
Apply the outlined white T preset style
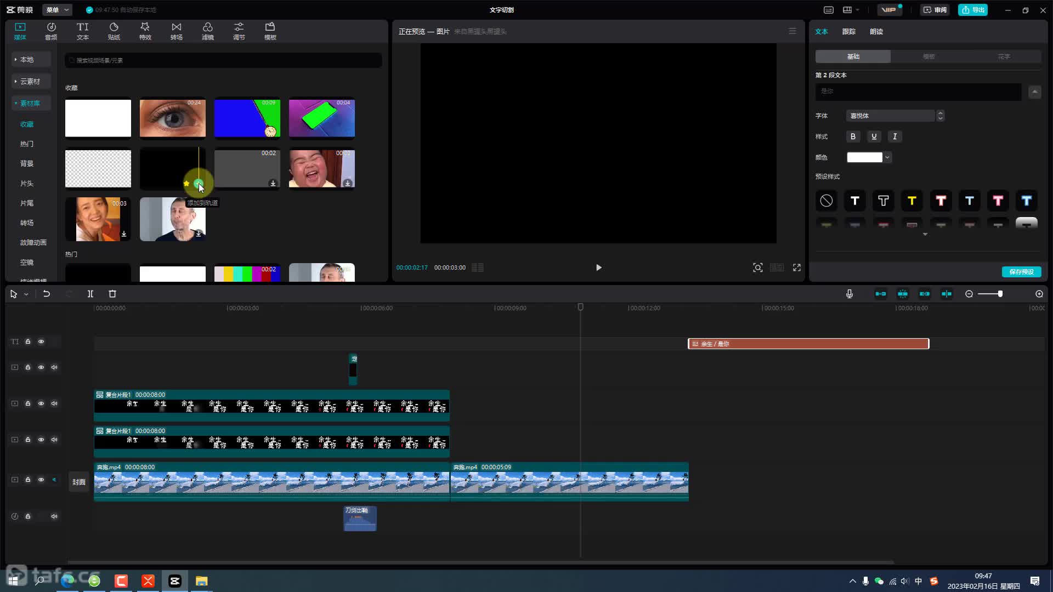[884, 201]
